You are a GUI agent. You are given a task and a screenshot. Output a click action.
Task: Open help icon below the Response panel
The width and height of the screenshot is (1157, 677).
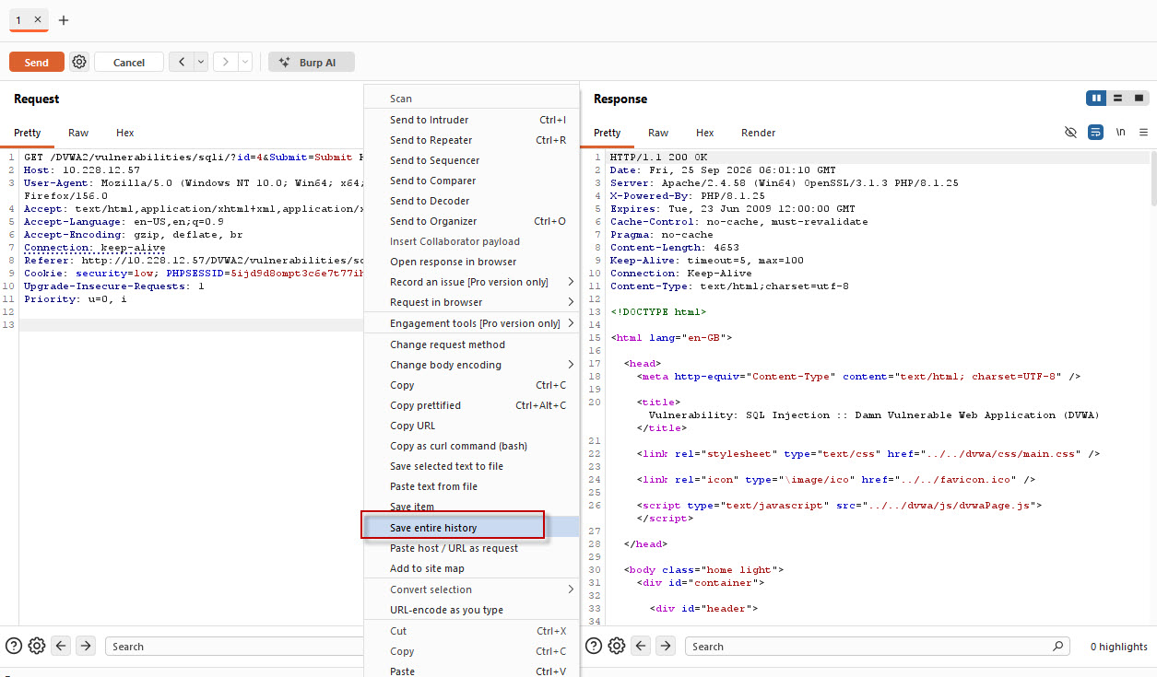594,646
